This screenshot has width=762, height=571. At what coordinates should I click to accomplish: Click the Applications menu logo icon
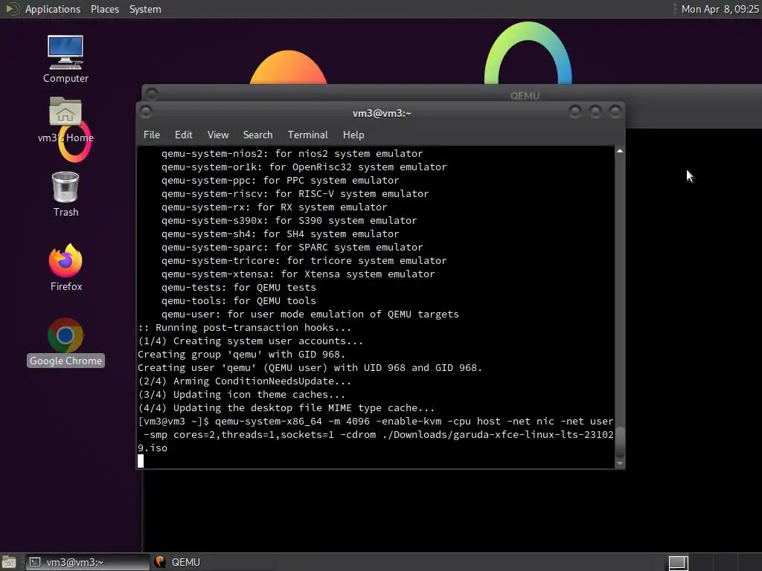(11, 9)
